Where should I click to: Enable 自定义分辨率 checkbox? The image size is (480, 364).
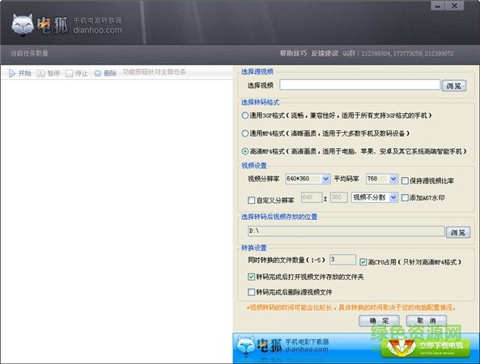[251, 201]
